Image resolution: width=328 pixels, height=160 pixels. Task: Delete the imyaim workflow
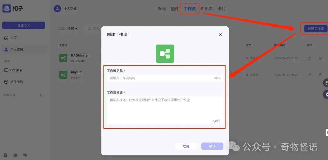point(320,75)
